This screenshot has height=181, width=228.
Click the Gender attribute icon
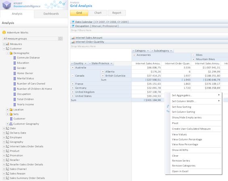(x=15, y=68)
